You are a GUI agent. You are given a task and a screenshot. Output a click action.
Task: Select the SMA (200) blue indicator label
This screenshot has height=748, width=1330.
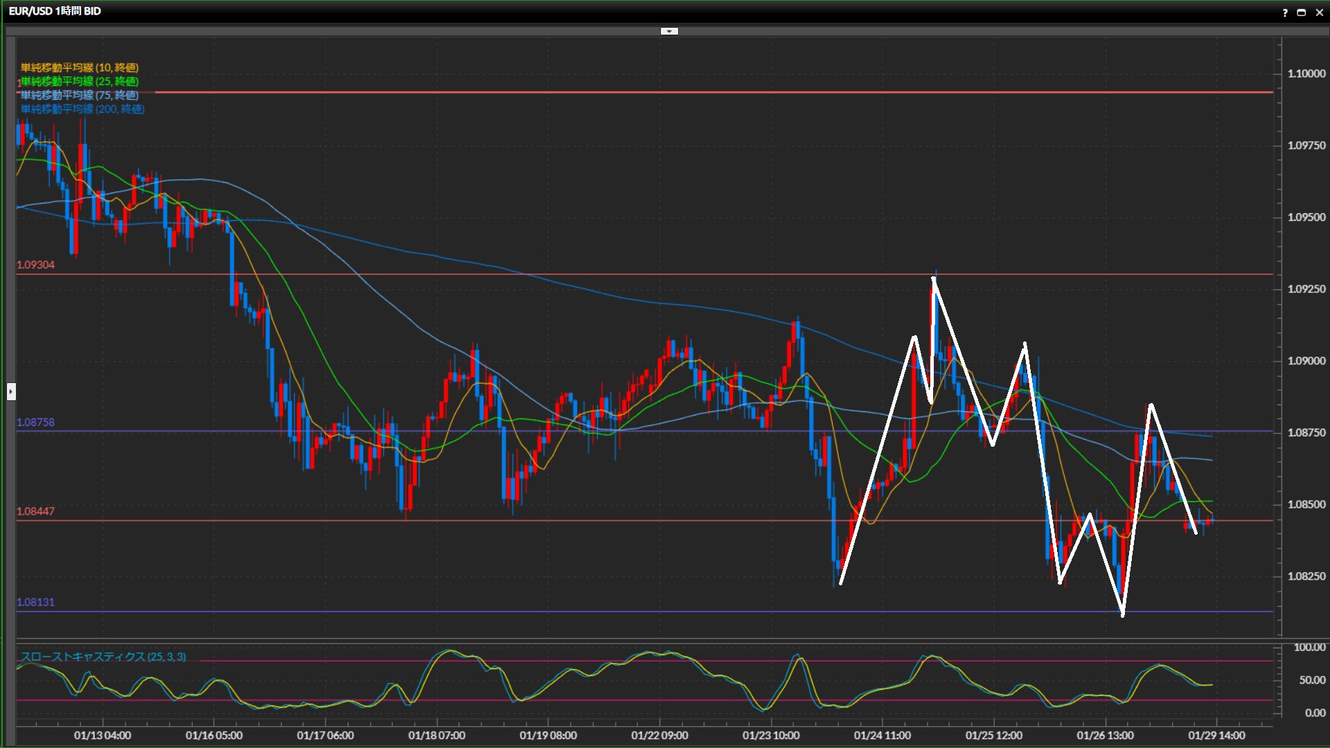(82, 109)
